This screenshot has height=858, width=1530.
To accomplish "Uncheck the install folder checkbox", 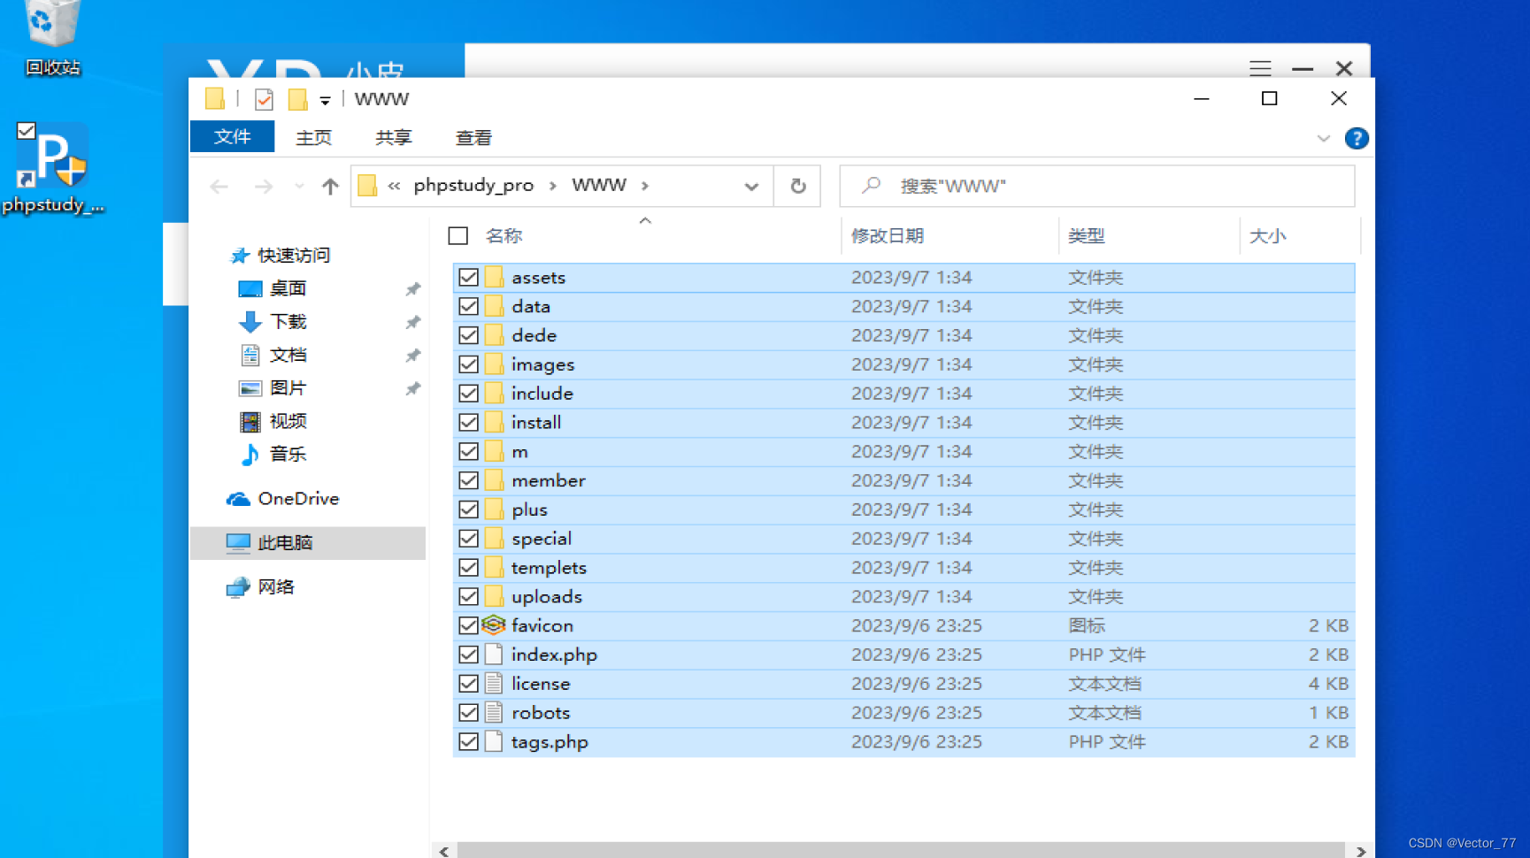I will (x=468, y=423).
